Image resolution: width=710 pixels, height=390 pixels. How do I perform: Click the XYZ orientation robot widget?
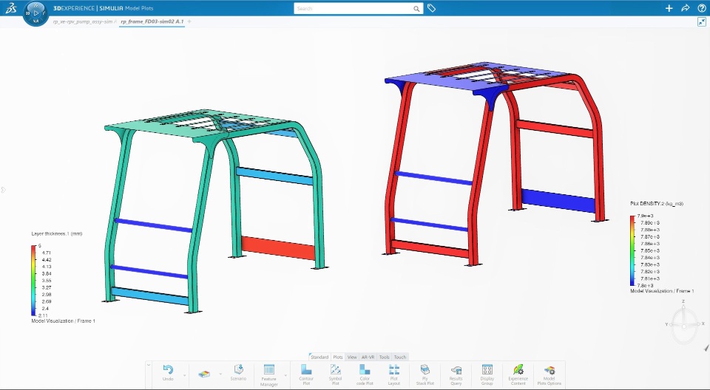[684, 323]
